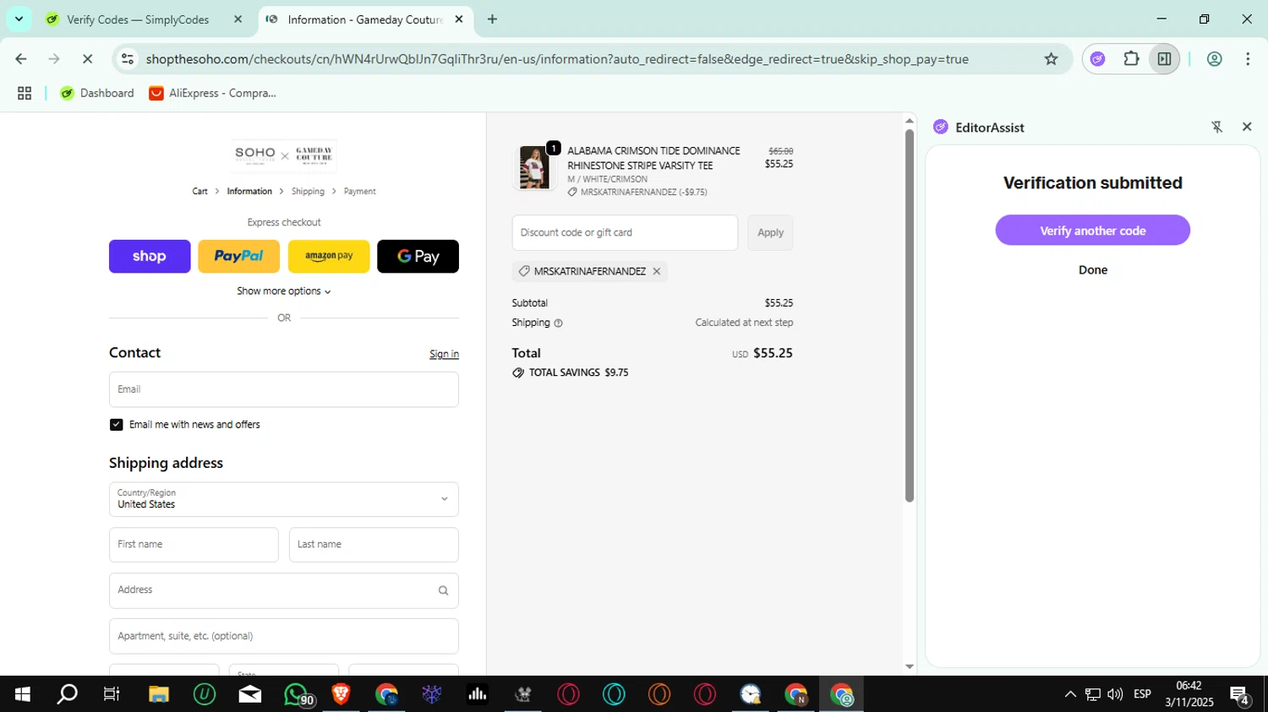
Task: Open the tab search dropdown arrow
Action: pos(19,19)
